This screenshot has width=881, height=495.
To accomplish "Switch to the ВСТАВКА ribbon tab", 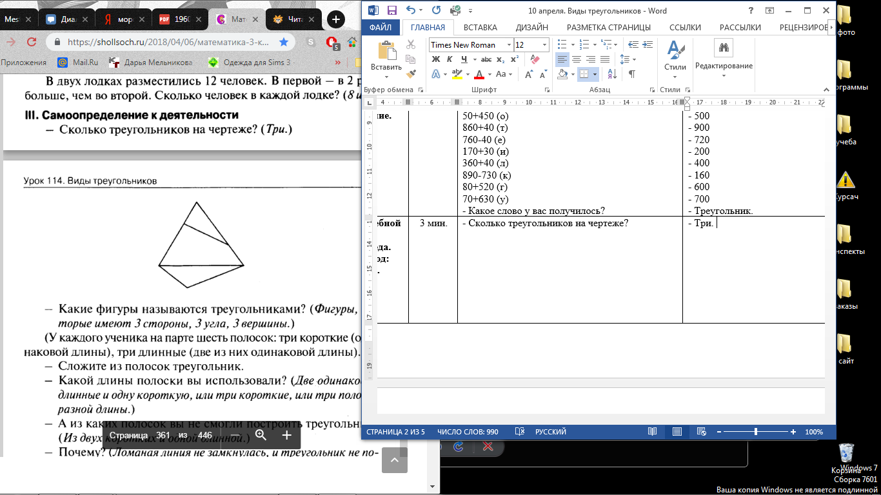I will click(x=480, y=28).
